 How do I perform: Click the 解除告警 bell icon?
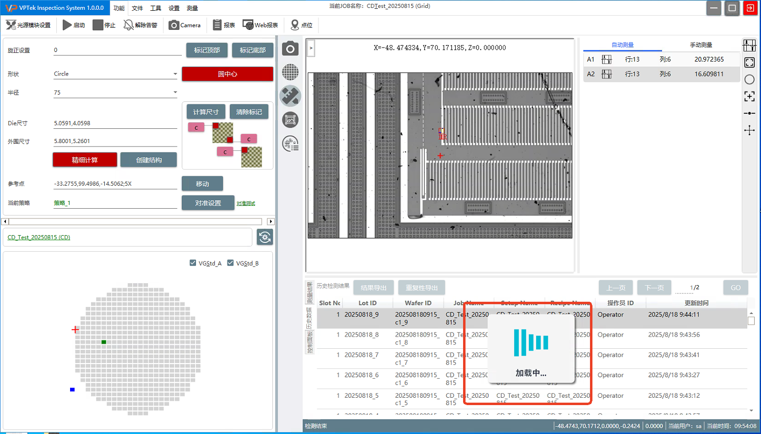(x=129, y=25)
